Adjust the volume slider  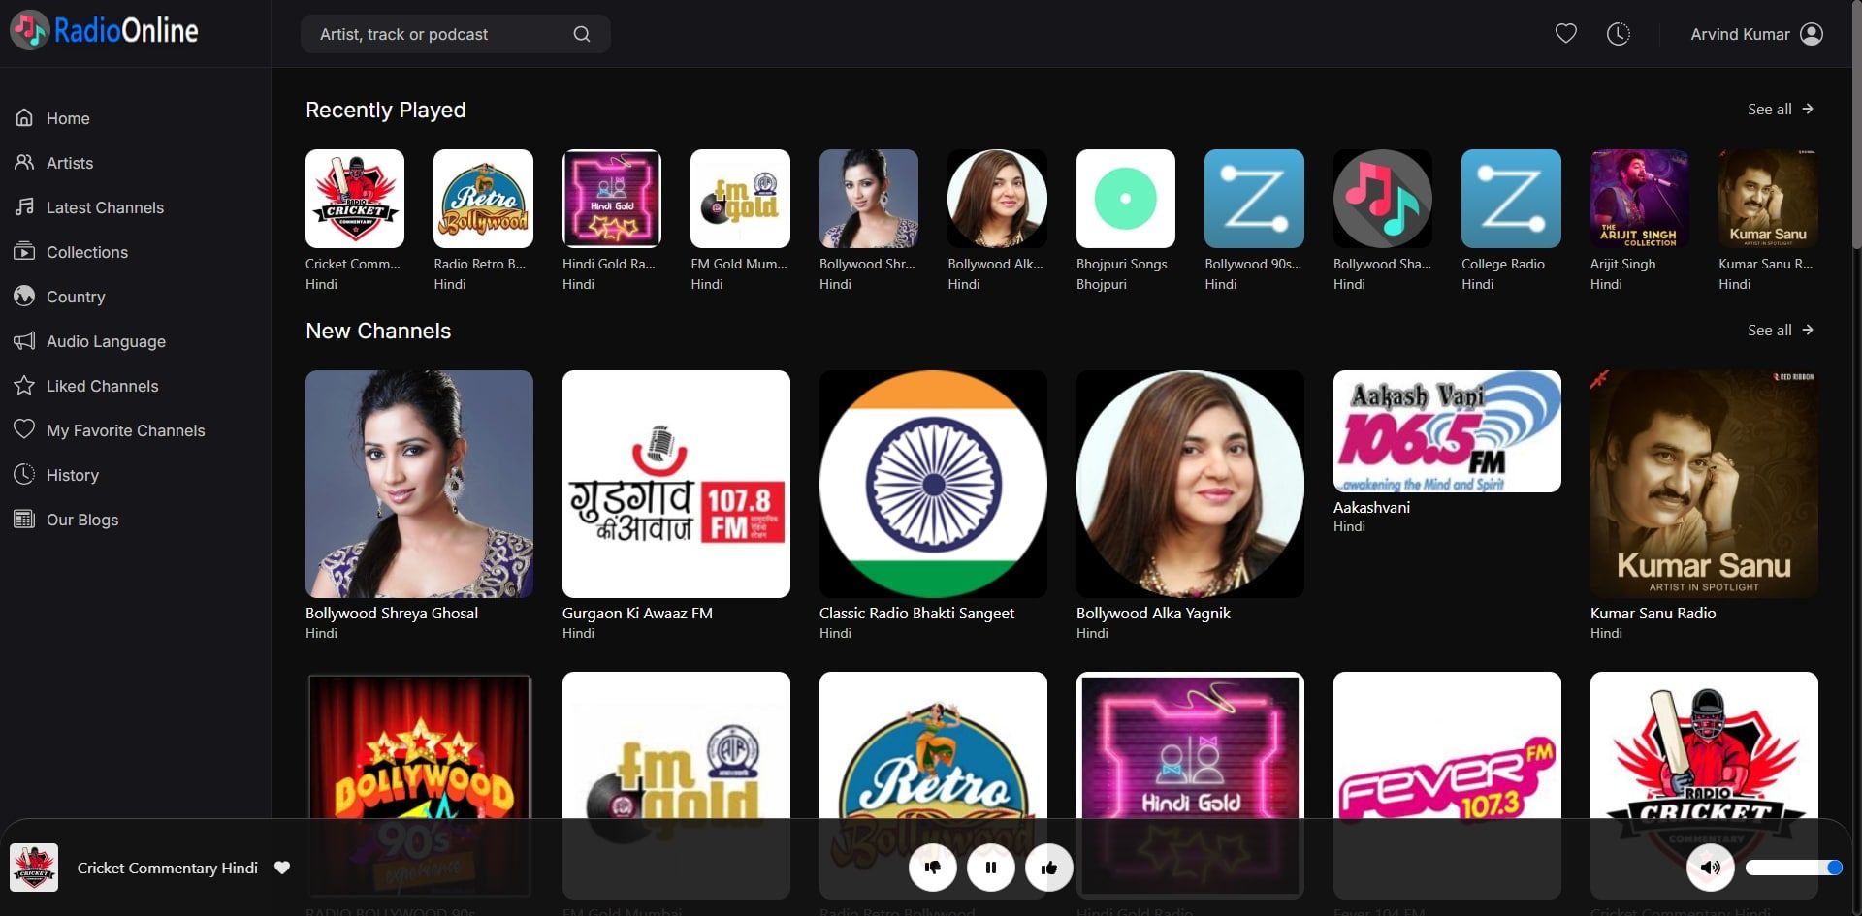point(1794,868)
